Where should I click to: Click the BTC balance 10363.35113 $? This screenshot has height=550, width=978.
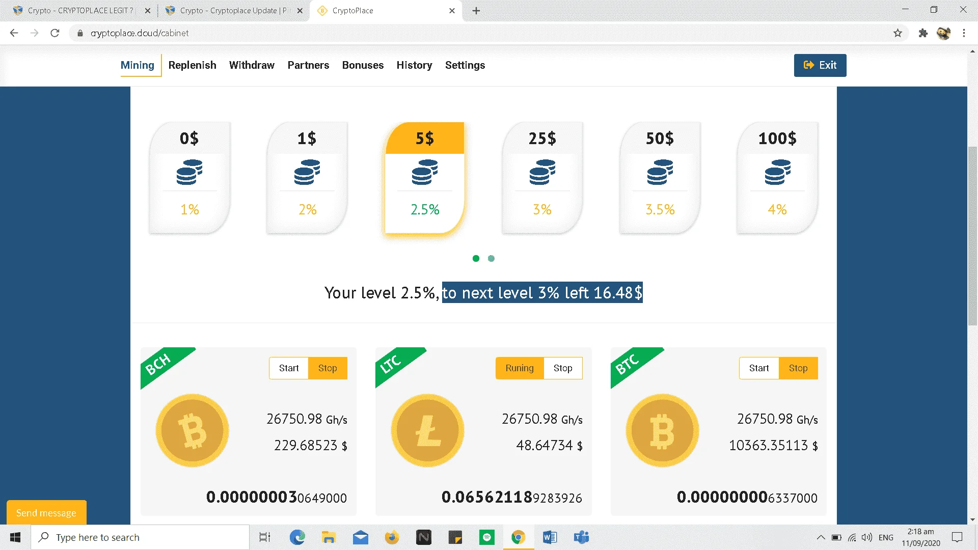pos(773,446)
